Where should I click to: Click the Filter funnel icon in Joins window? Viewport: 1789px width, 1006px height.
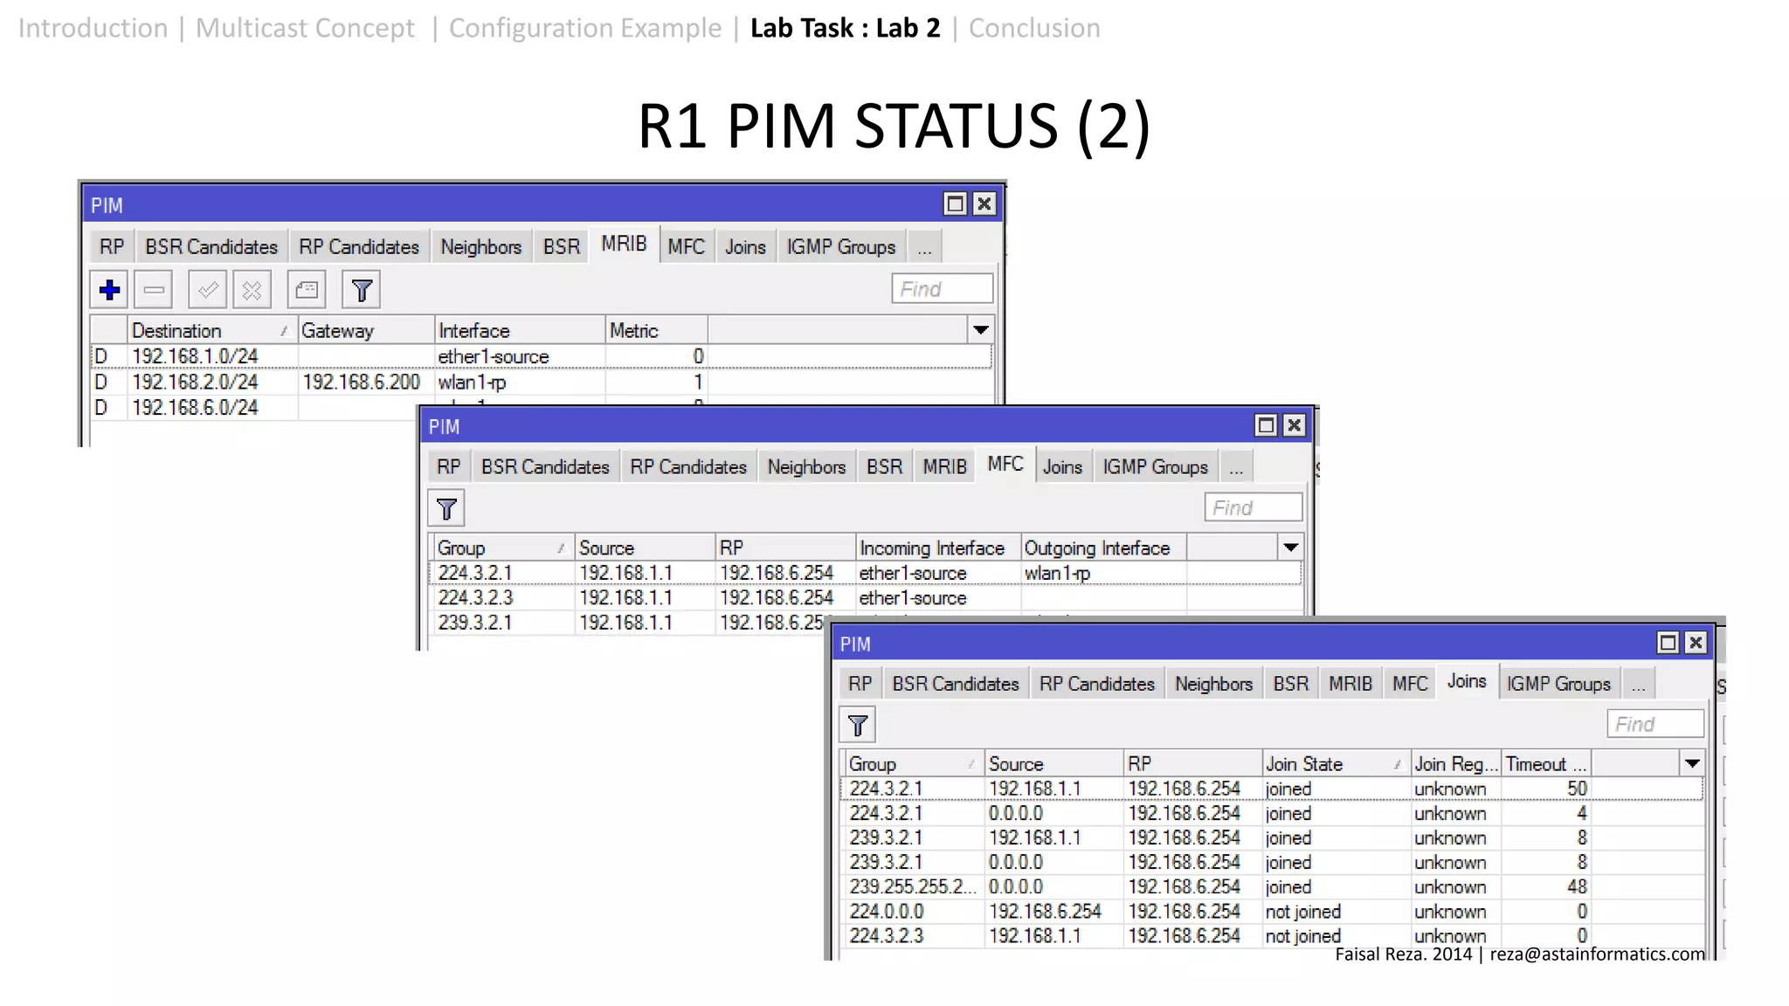858,726
